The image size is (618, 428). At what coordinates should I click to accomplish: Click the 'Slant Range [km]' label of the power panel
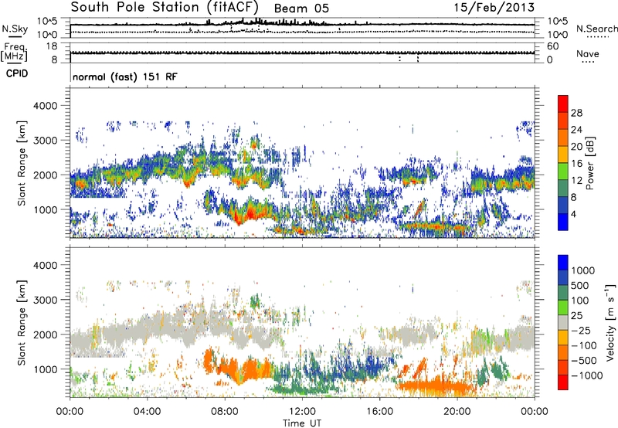[22, 163]
